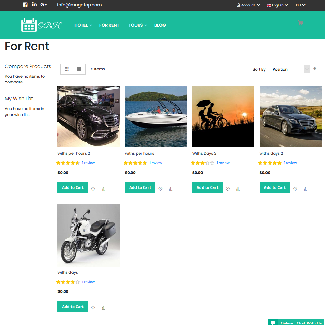Expand the English language selector

(x=277, y=5)
